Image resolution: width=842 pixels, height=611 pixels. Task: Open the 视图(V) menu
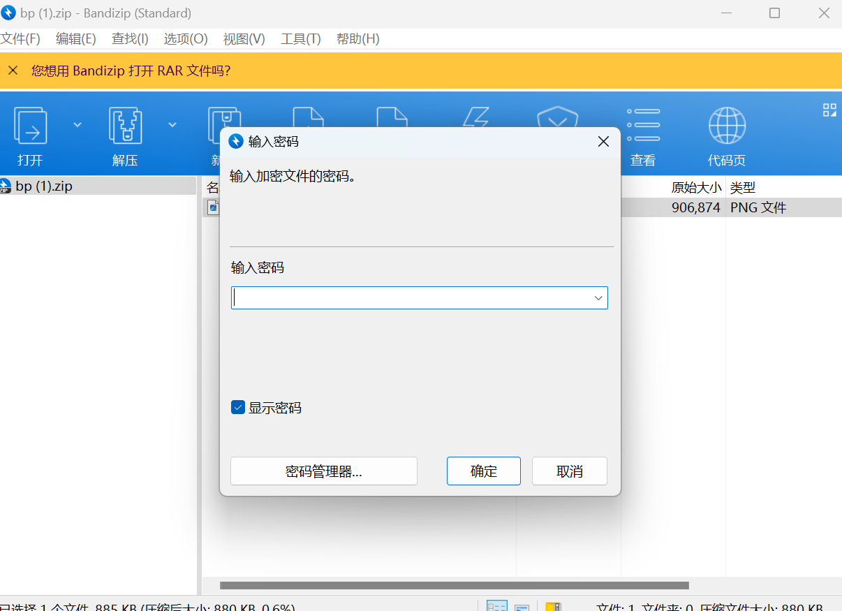tap(244, 39)
